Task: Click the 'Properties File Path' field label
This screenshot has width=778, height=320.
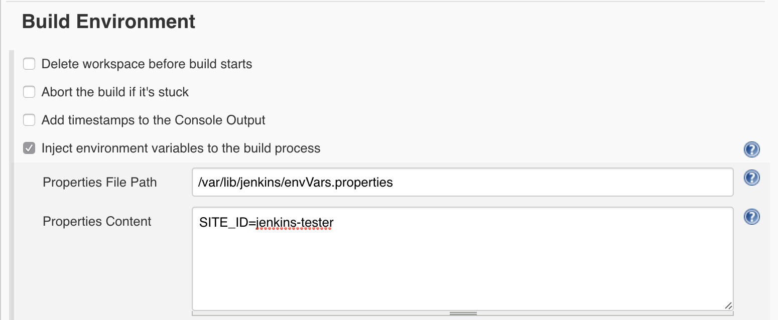Action: pyautogui.click(x=100, y=182)
